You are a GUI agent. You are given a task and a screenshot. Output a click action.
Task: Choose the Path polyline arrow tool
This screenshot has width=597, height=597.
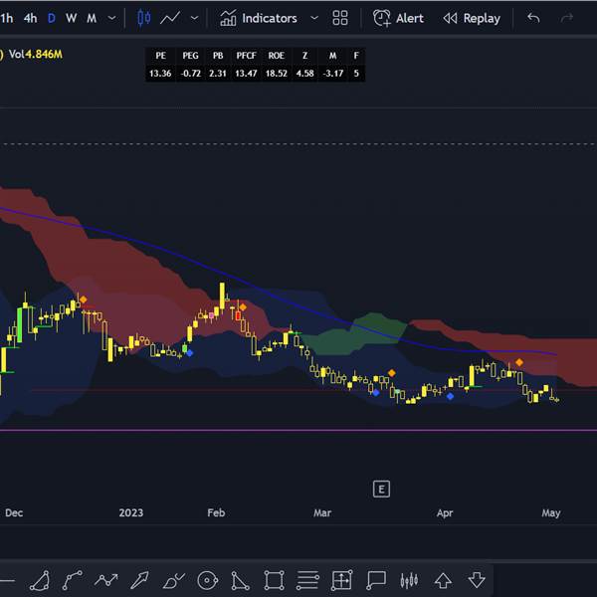[x=106, y=580]
